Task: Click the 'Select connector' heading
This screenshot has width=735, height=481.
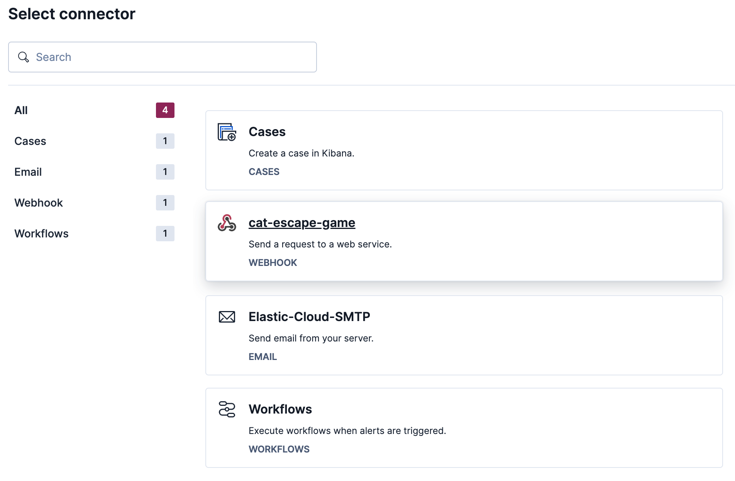Action: [x=72, y=14]
